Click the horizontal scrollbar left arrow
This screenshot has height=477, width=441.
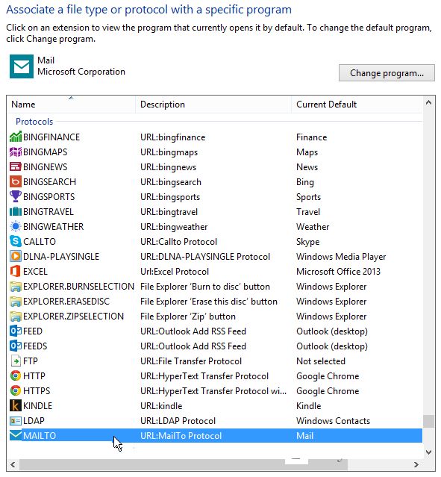pyautogui.click(x=13, y=464)
